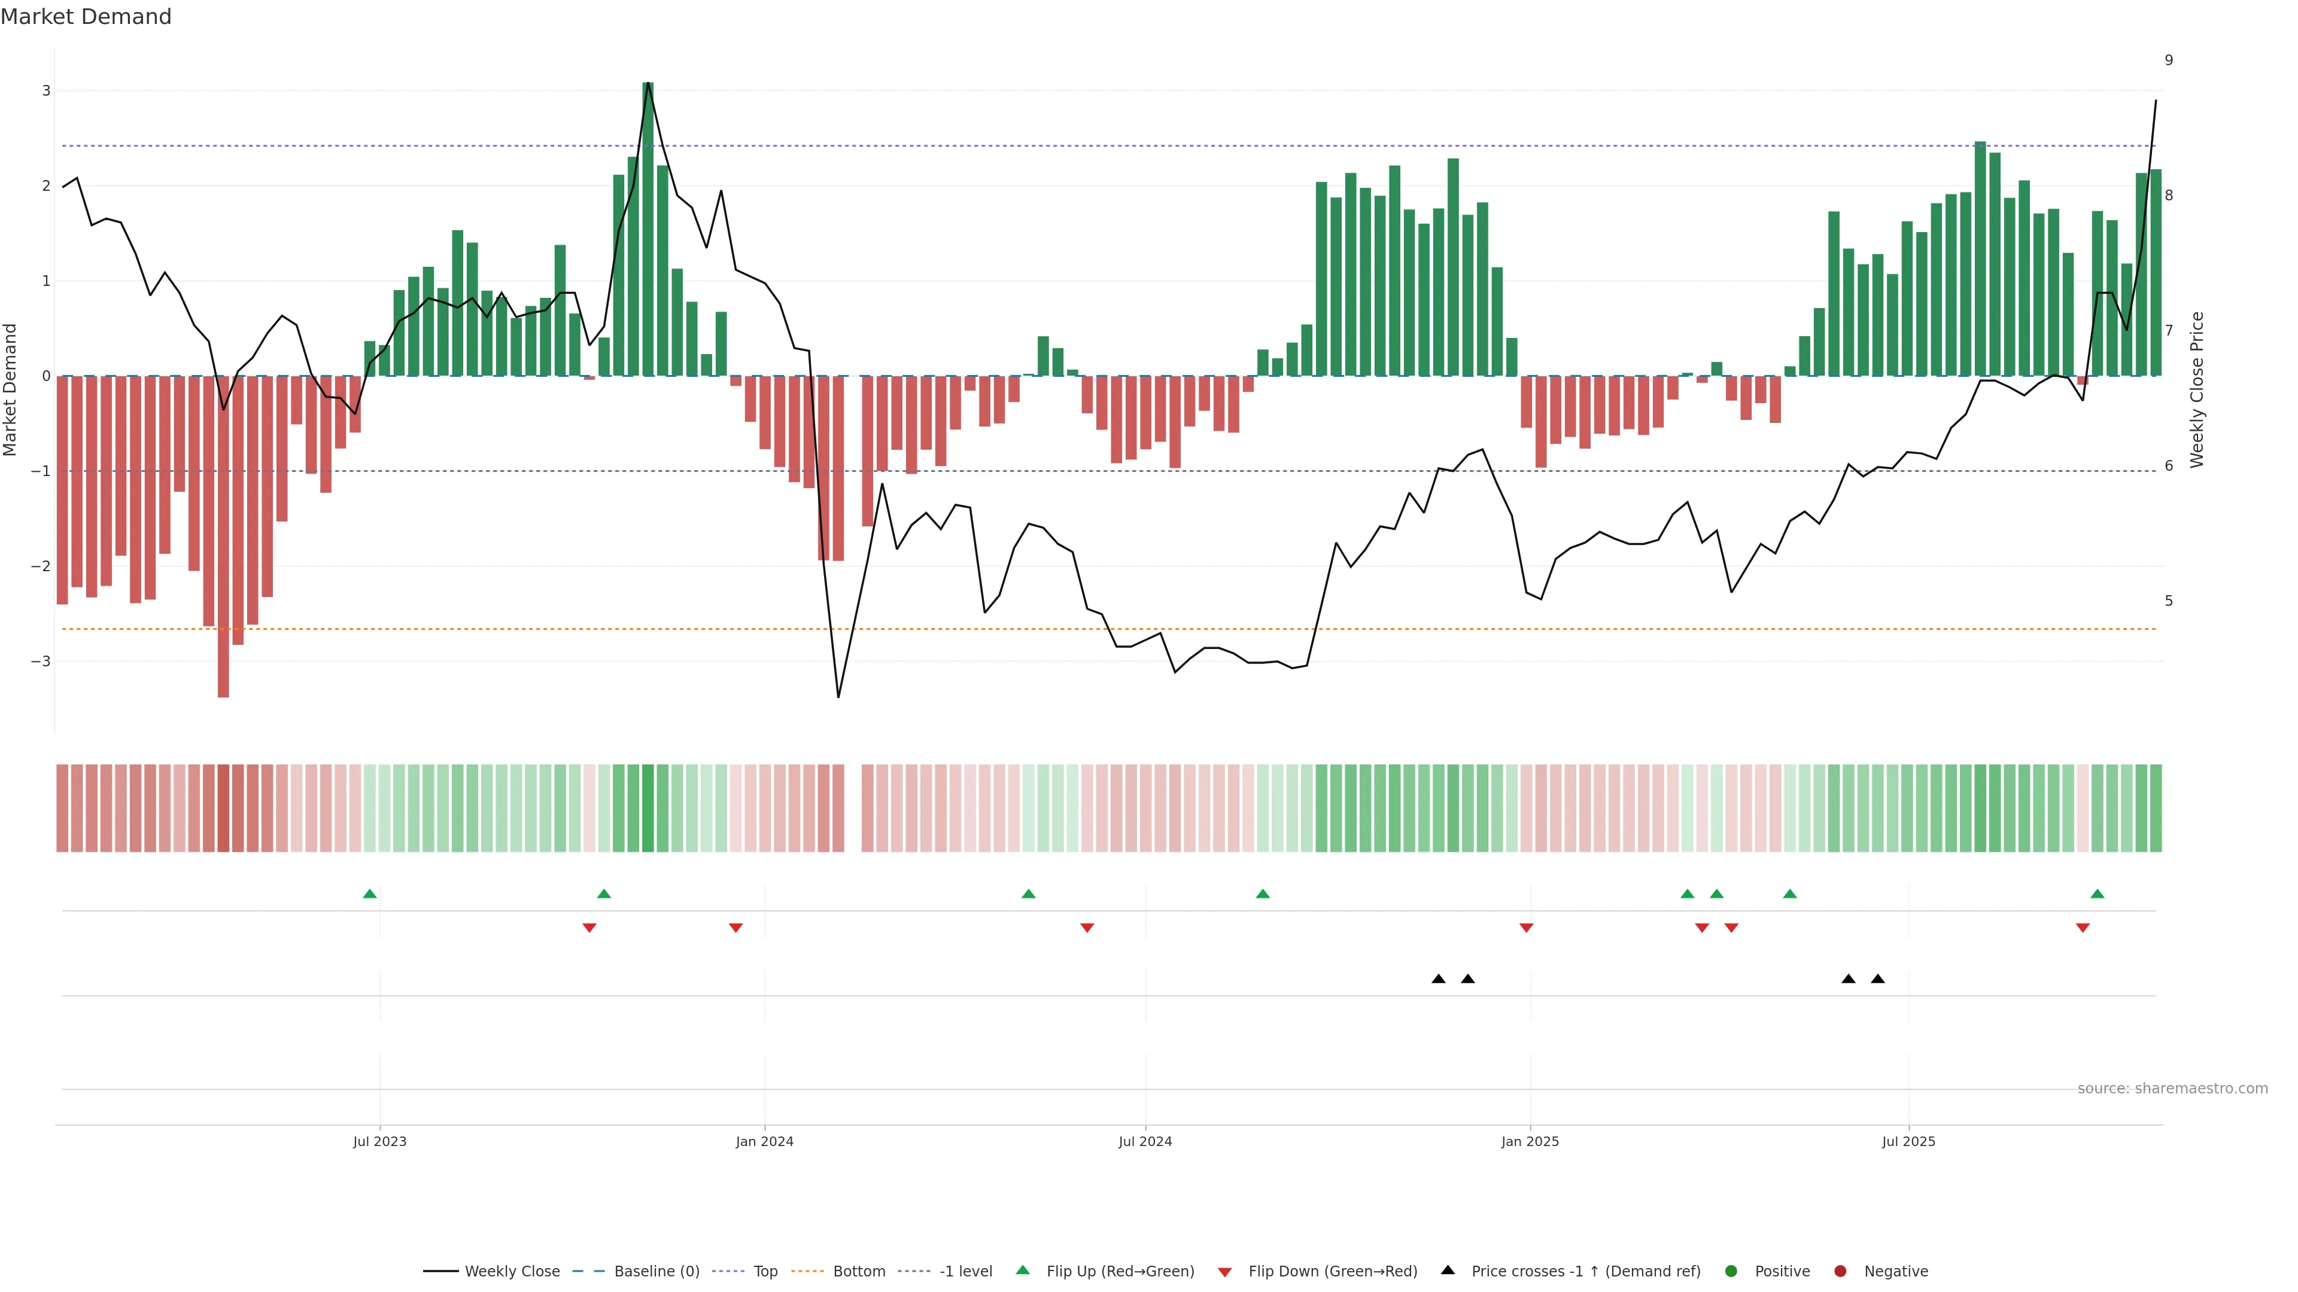Click the green Positive legend dot
This screenshot has height=1292, width=2298.
1731,1270
